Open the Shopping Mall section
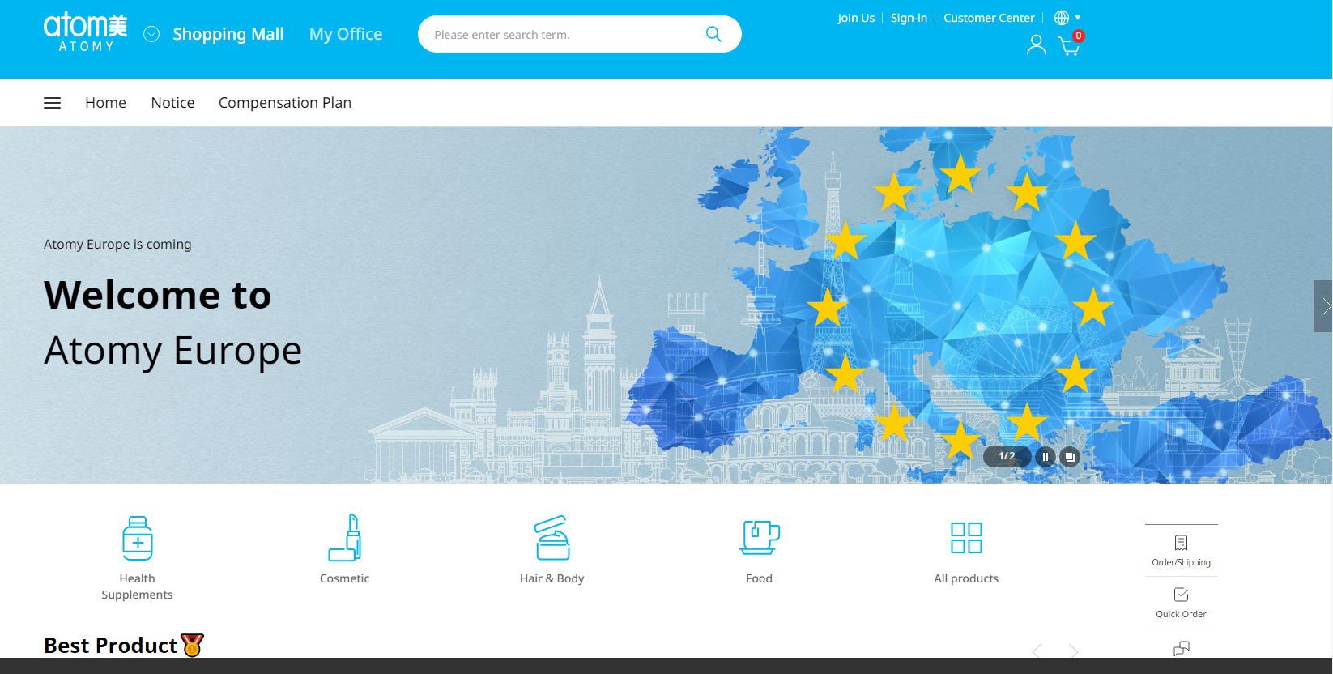Viewport: 1333px width, 674px height. [228, 34]
